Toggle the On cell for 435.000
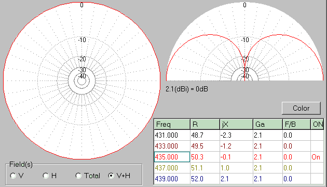 point(317,157)
